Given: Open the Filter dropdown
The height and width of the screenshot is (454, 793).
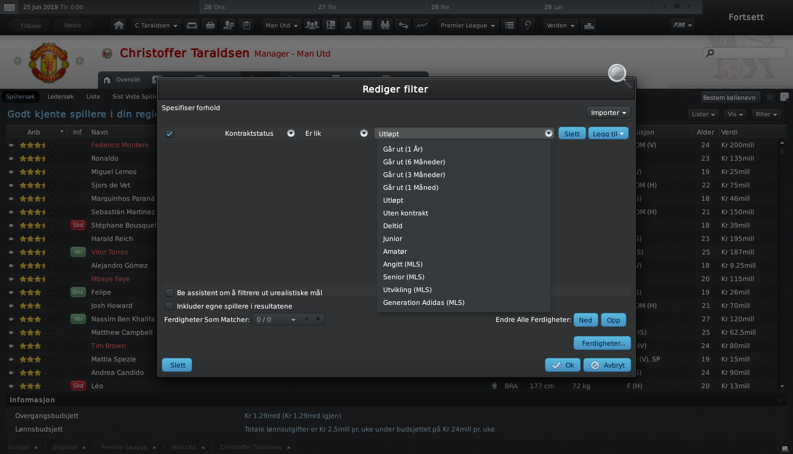Looking at the screenshot, I should 766,114.
